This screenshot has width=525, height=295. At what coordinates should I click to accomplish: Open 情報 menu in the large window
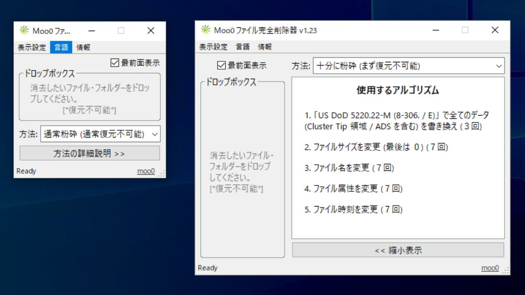265,47
